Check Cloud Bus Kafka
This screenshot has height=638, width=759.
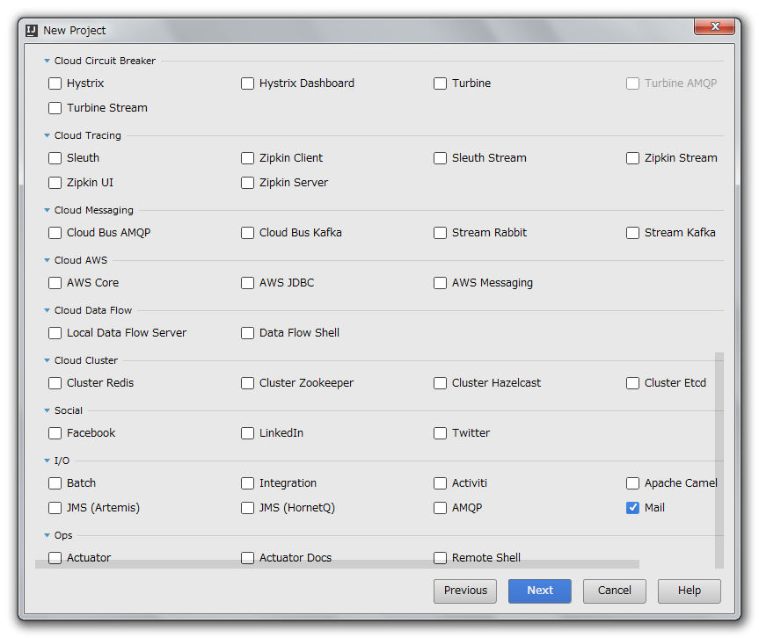pyautogui.click(x=247, y=233)
